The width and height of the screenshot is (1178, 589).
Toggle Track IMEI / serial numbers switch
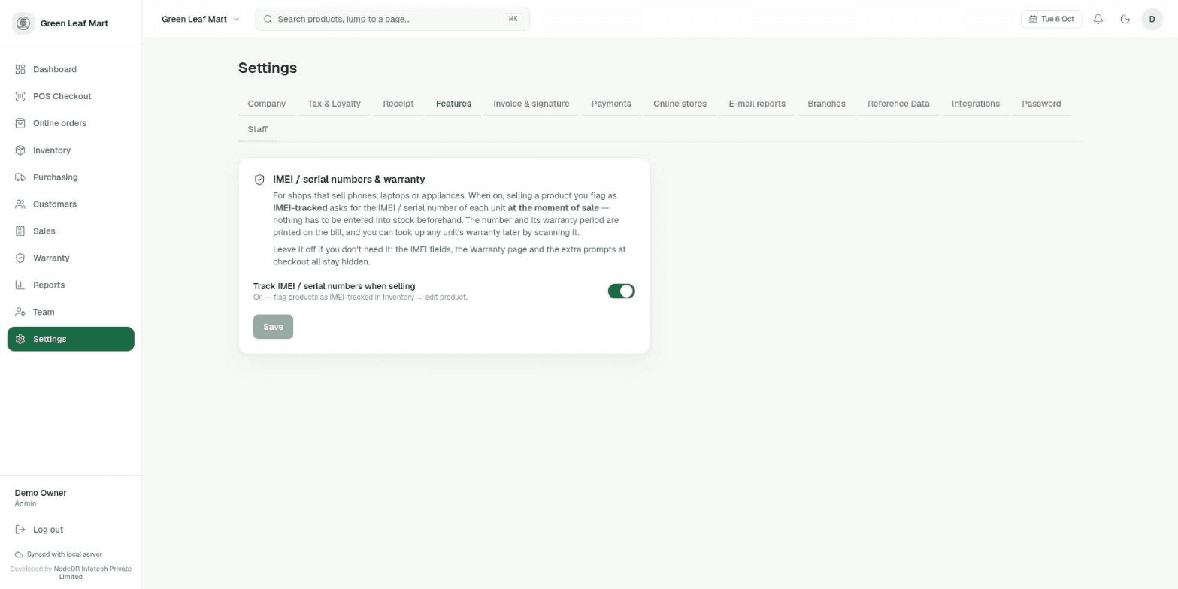pyautogui.click(x=621, y=291)
